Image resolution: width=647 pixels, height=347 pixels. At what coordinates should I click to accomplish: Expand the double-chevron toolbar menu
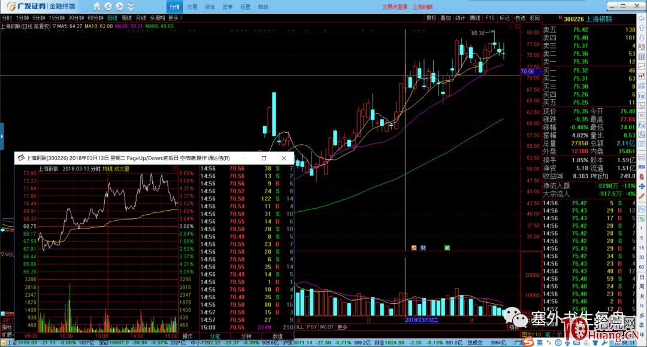(131, 6)
